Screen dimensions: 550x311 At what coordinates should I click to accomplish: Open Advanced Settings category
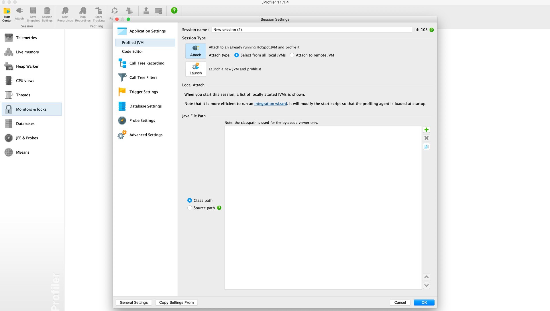145,135
